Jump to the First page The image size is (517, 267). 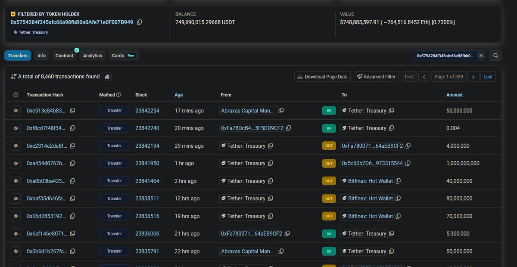coord(409,77)
